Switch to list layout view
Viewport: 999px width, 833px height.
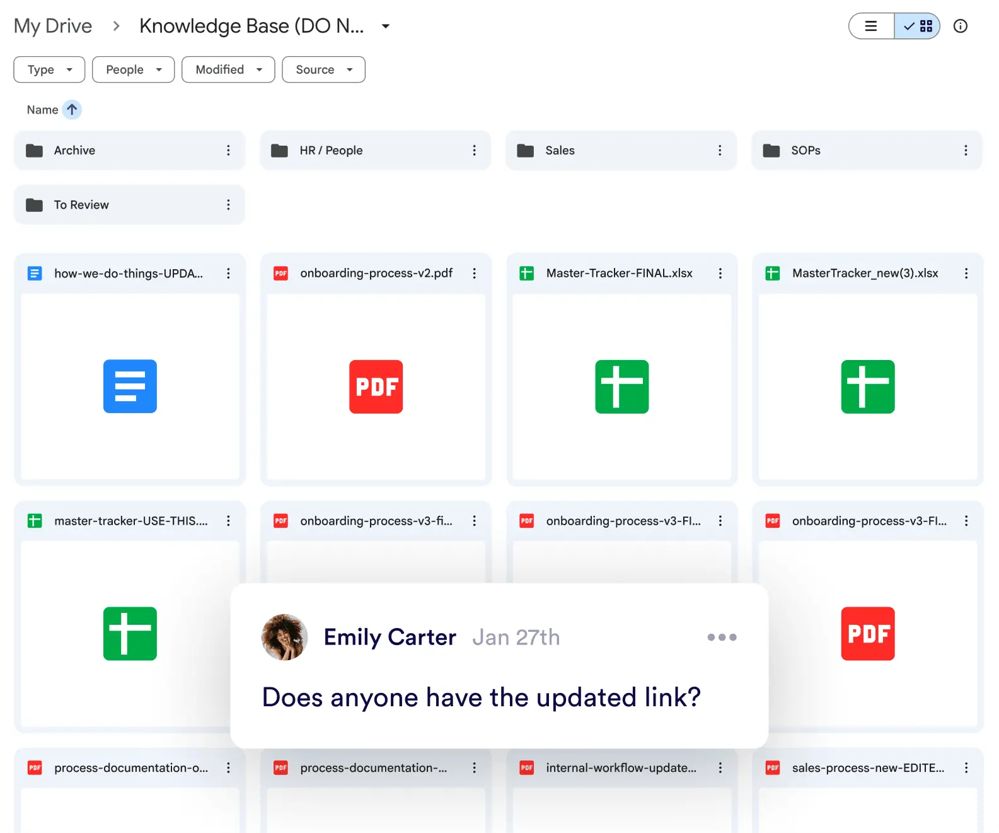[871, 26]
